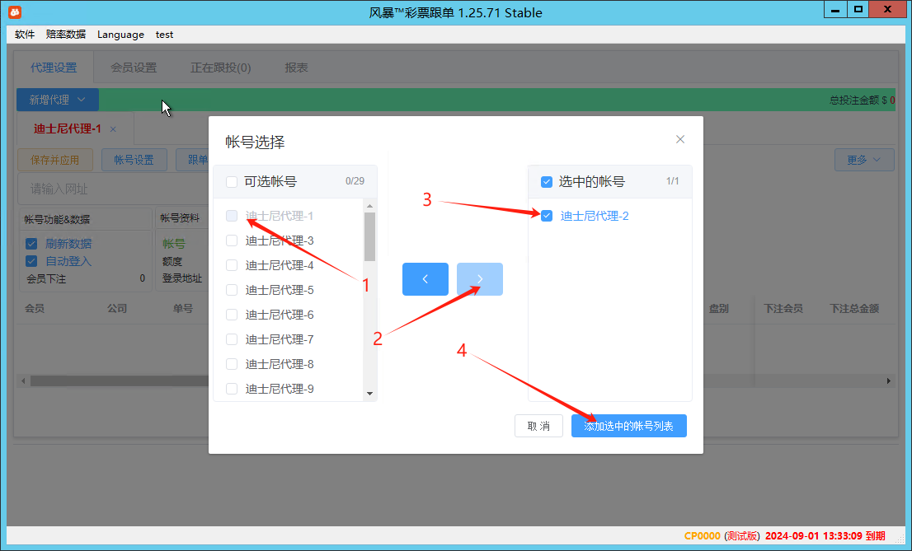Click the available accounts vertical scrollbar thumb
Screen dimensions: 912x551
point(370,237)
